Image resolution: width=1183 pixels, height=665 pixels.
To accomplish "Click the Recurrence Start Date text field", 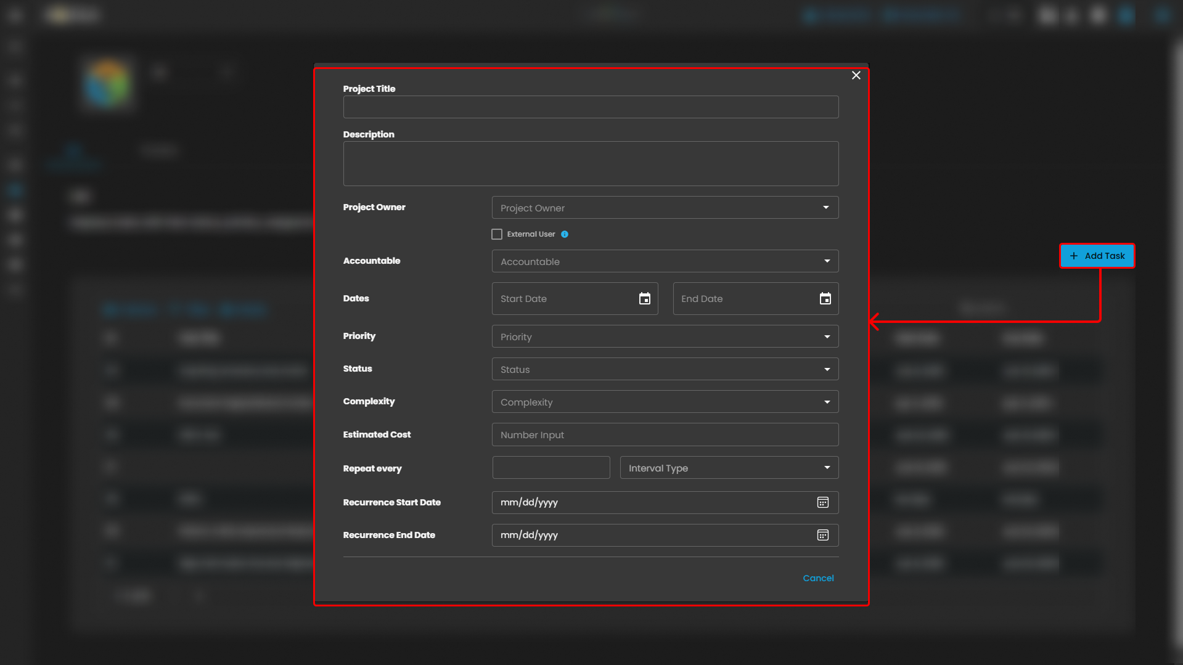I will point(647,502).
